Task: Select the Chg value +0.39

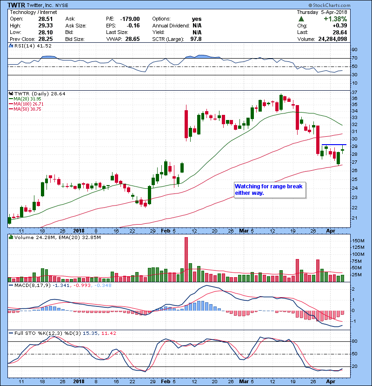Action: point(340,26)
